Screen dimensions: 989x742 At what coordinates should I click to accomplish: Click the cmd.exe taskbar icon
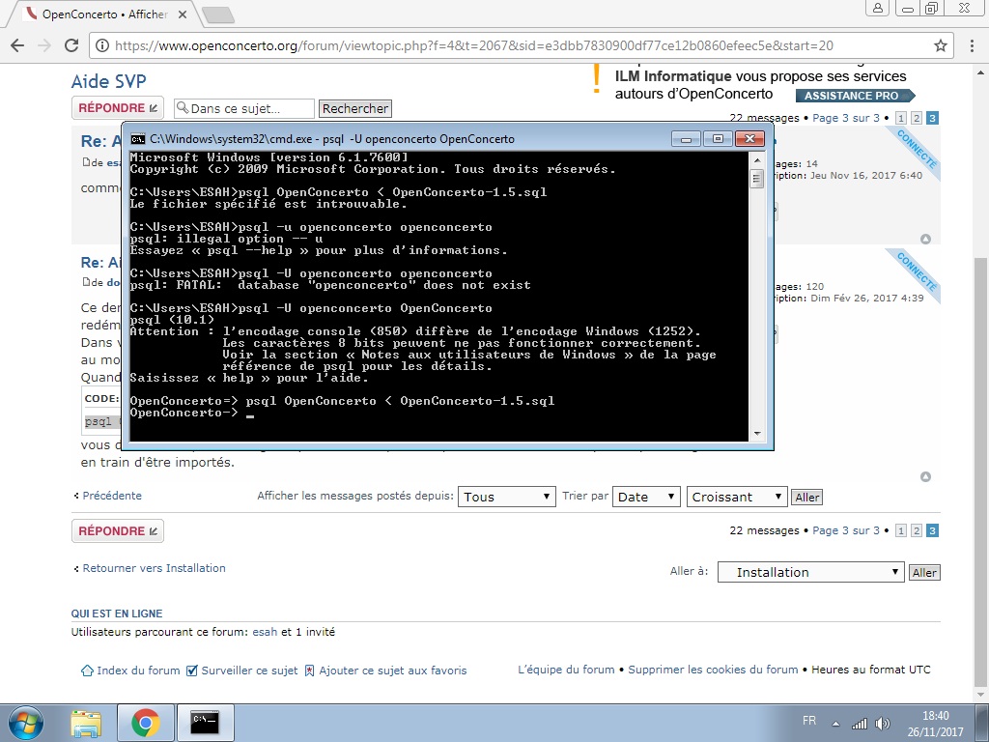[x=205, y=723]
